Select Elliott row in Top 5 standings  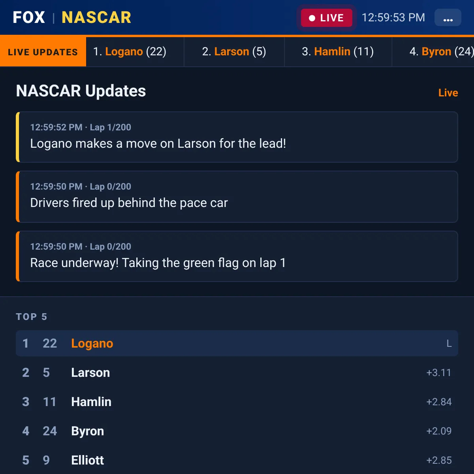237,460
